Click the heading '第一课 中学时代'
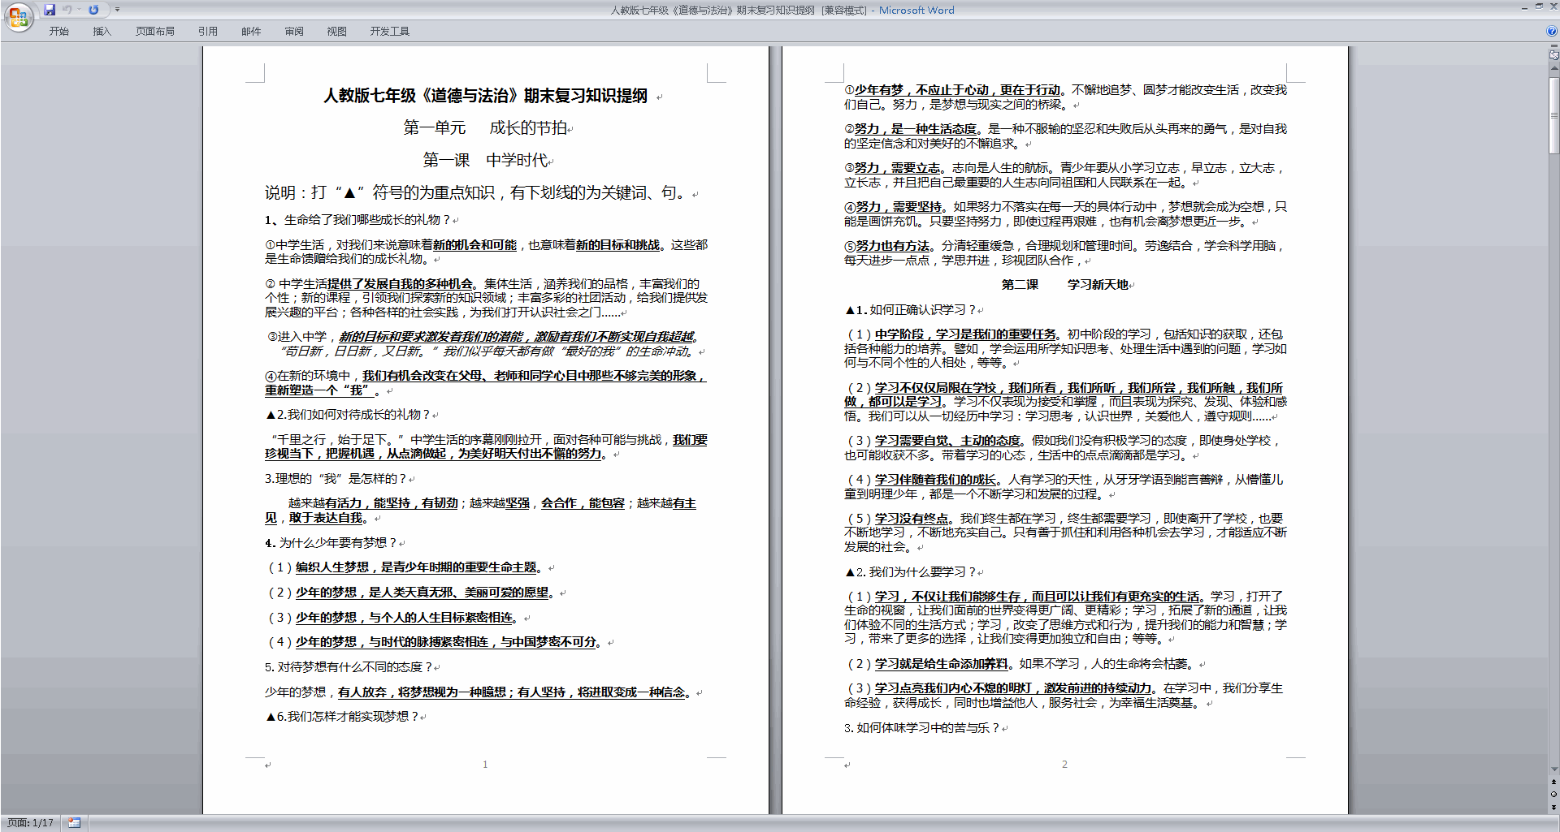The height and width of the screenshot is (832, 1560). tap(485, 160)
